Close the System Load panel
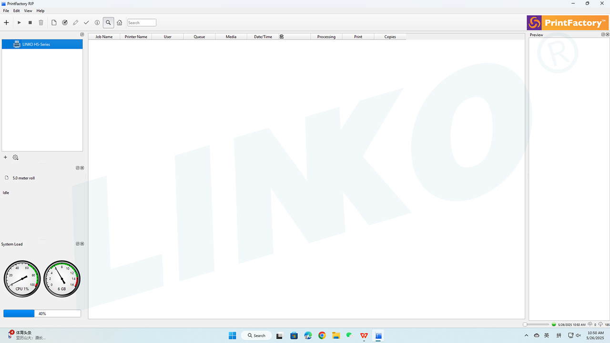 coord(82,244)
